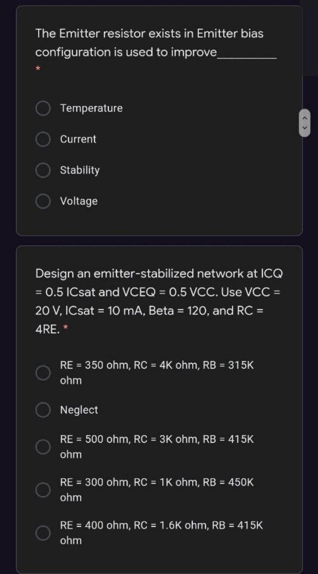Select the Current answer option

pyautogui.click(x=43, y=139)
